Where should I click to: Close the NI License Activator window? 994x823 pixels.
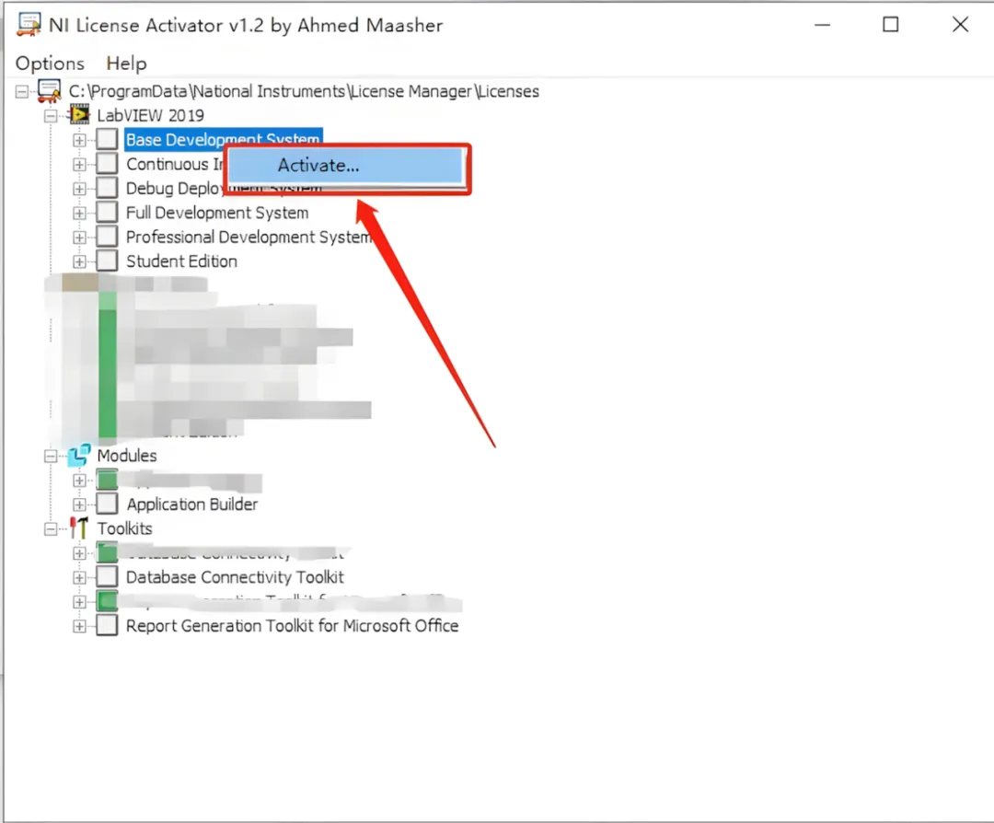(960, 25)
